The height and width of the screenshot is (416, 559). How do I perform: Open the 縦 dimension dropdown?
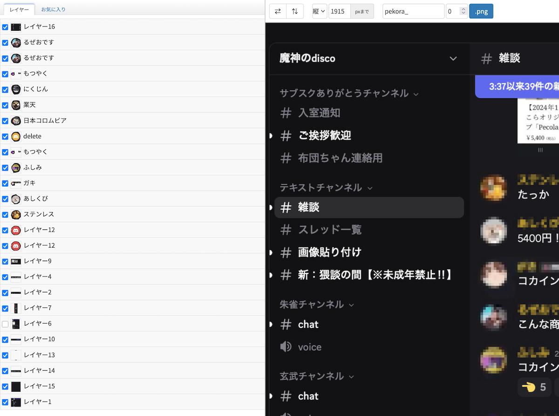(319, 11)
